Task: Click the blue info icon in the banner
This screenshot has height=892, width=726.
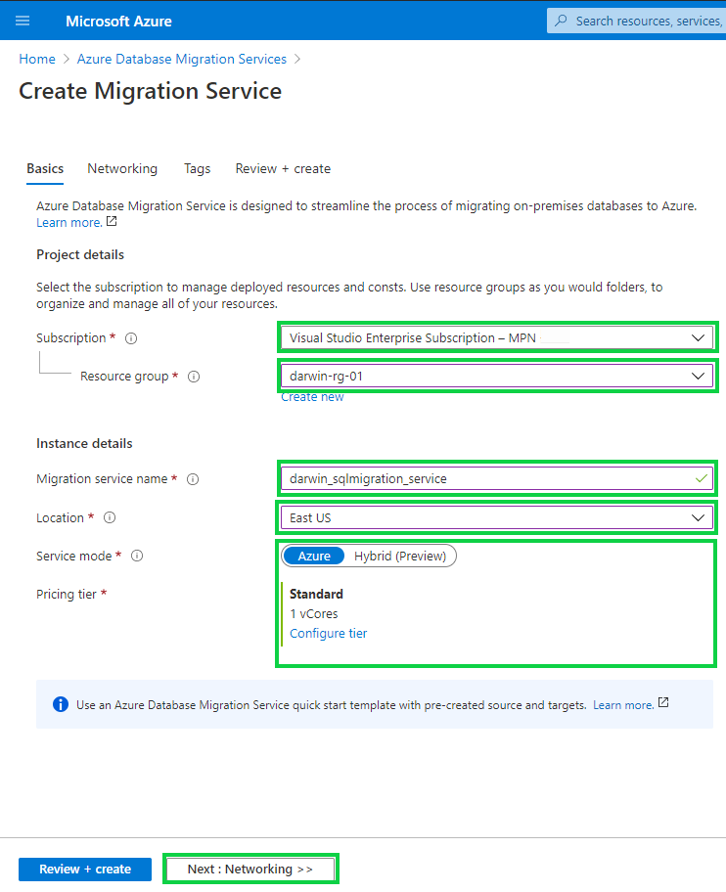Action: tap(61, 704)
